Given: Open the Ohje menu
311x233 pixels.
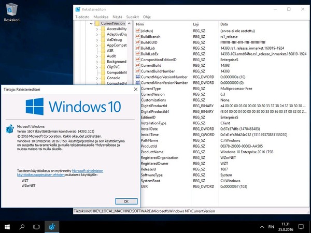Looking at the screenshot, I should [x=147, y=17].
